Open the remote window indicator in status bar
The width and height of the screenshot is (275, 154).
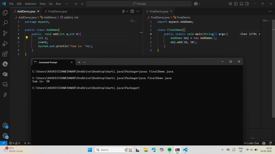(x=3, y=143)
